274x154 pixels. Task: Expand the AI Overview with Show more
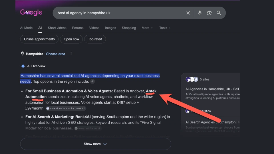click(96, 144)
